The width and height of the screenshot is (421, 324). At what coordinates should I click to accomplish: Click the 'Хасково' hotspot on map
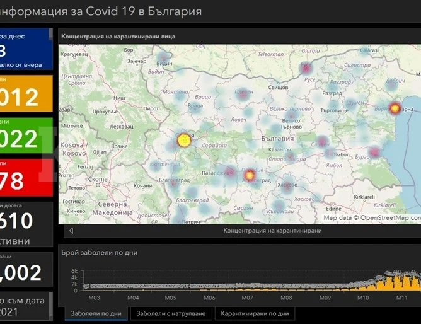287,186
